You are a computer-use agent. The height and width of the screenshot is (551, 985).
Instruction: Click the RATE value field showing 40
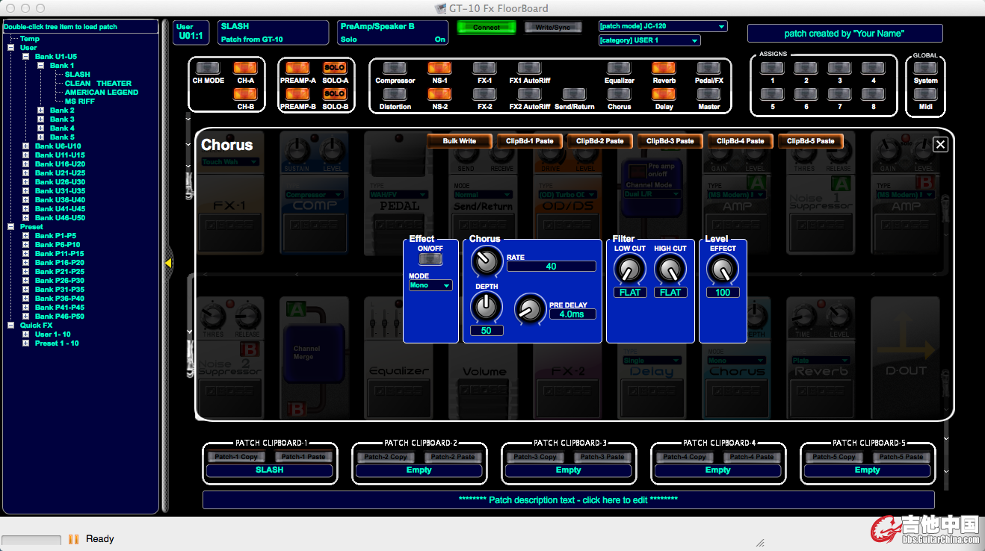[551, 267]
